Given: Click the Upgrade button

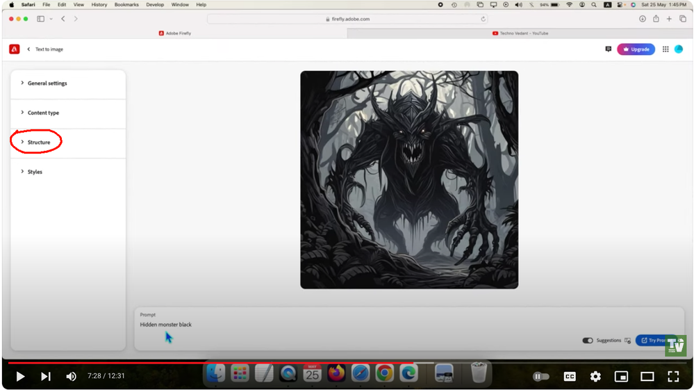Looking at the screenshot, I should pyautogui.click(x=636, y=49).
